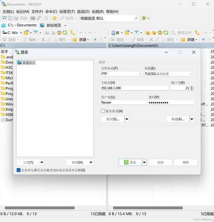Image resolution: width=214 pixels, height=222 pixels.
Task: Open the Tabs (T) menu
Action: 67,12
